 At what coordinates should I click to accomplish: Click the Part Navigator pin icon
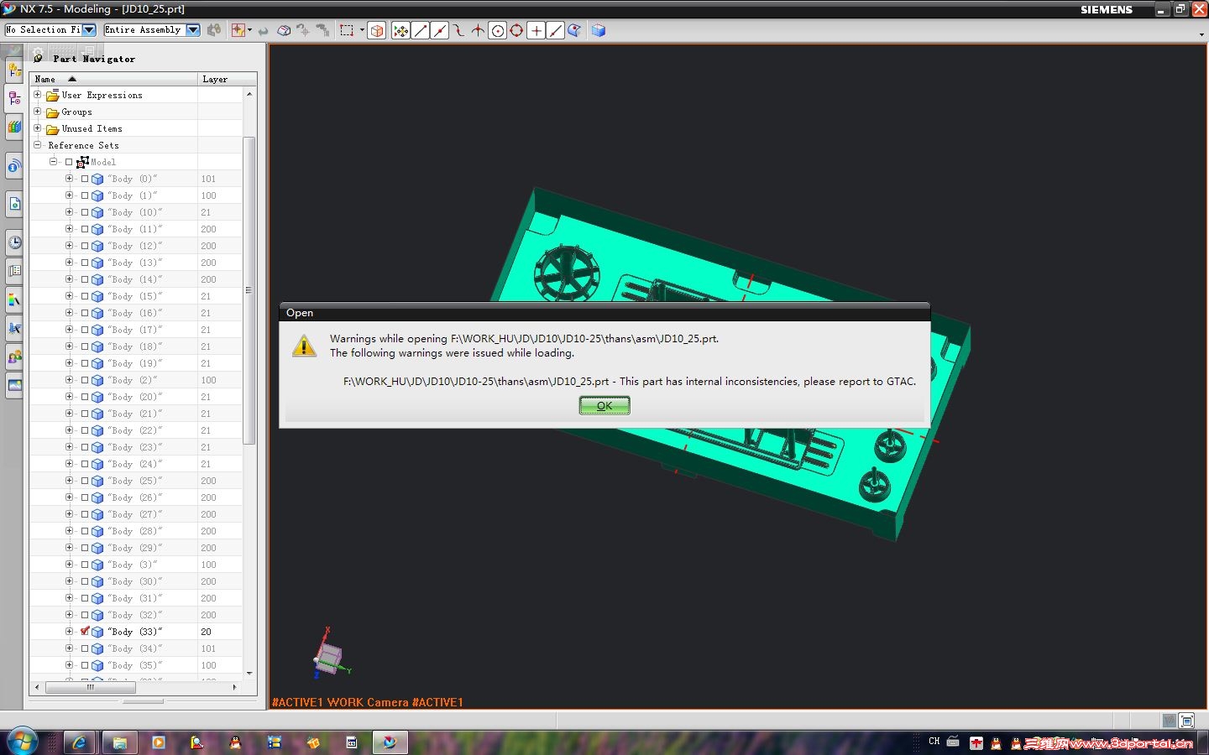pyautogui.click(x=38, y=58)
